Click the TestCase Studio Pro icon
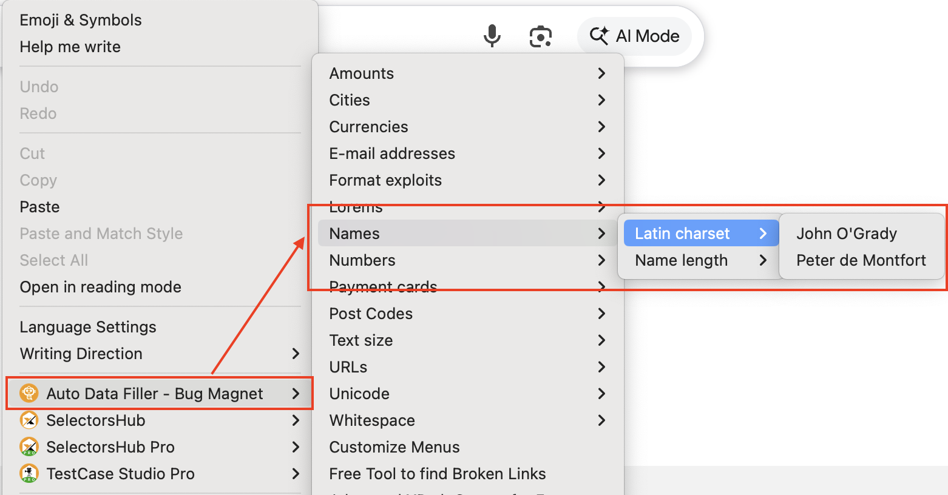The width and height of the screenshot is (948, 495). [x=29, y=474]
